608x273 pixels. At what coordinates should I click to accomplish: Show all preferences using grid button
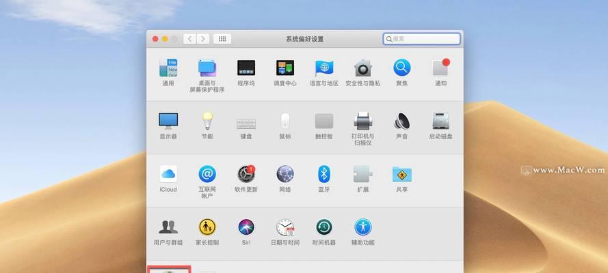point(222,39)
